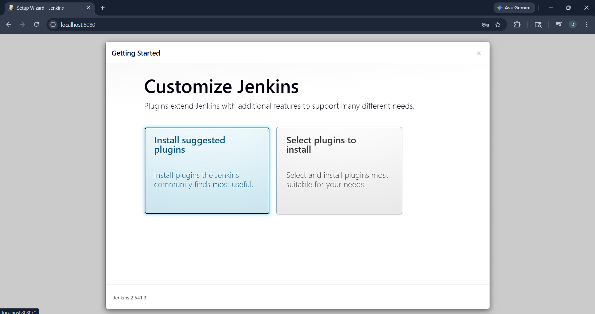Click the forward navigation arrow
Screen dimensions: 595x314
tap(22, 25)
